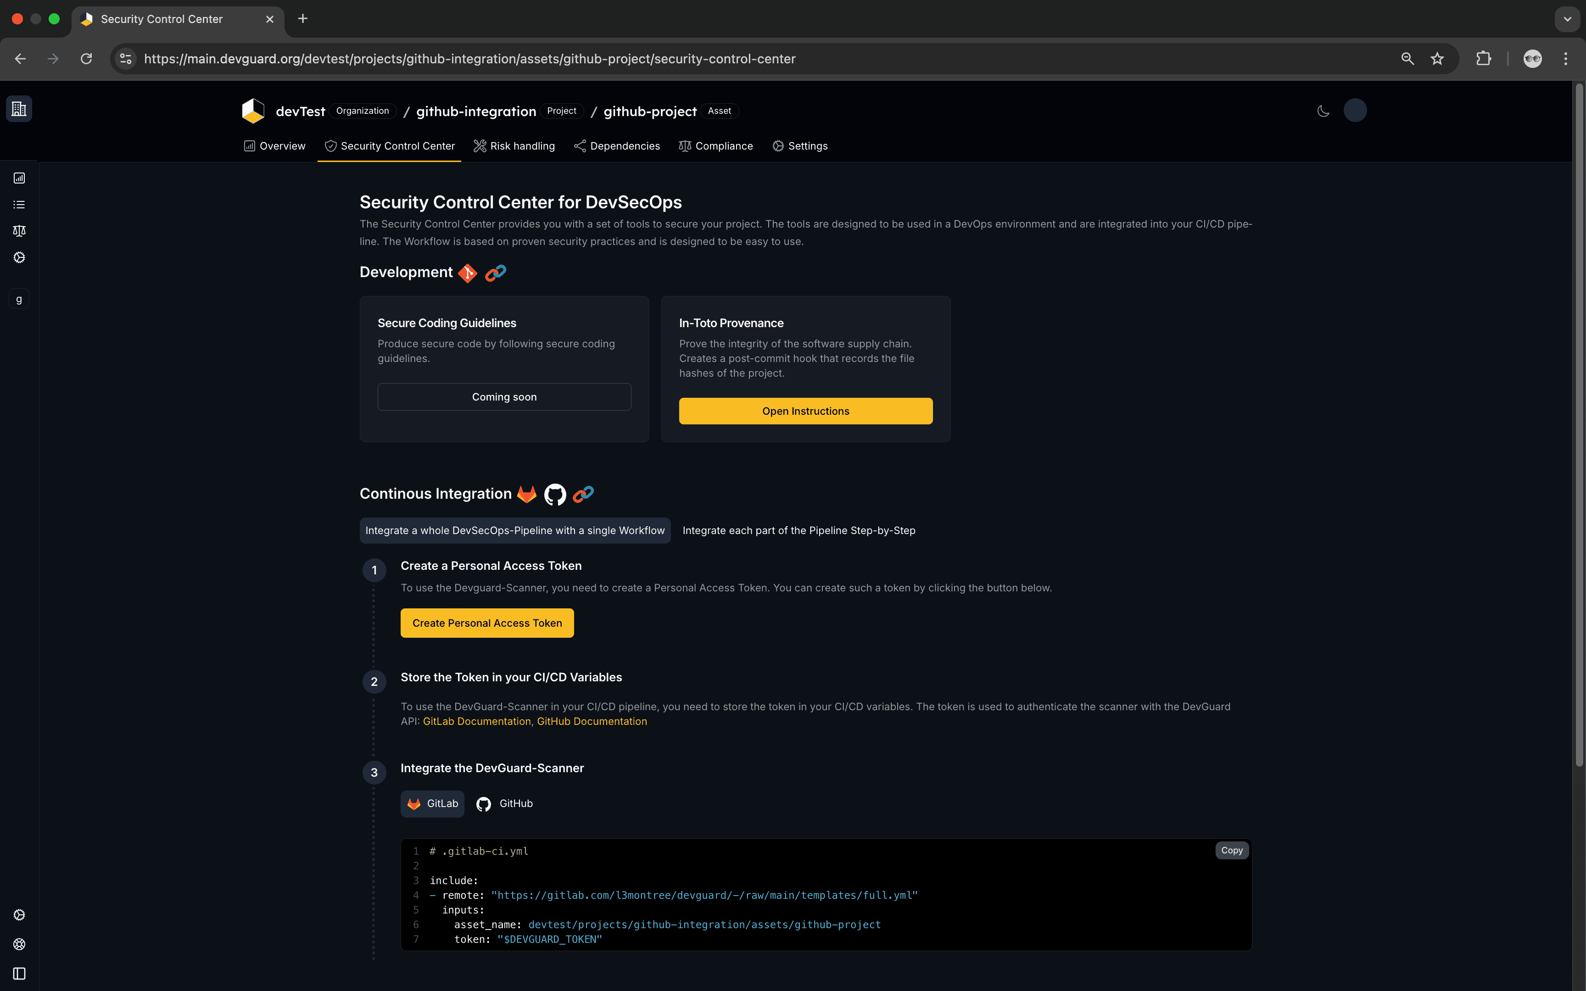1586x991 pixels.
Task: Click the help lifebuoy icon near bottom sidebar
Action: (18, 944)
